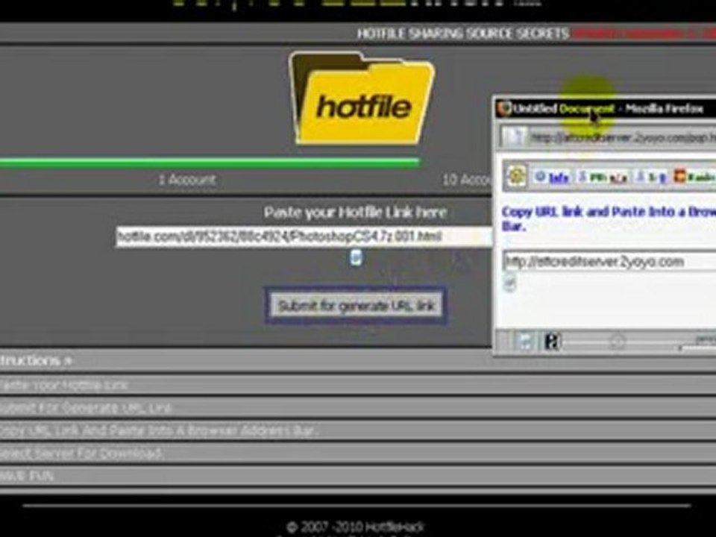Open the Instructions » header row
The width and height of the screenshot is (716, 537).
pos(245,361)
